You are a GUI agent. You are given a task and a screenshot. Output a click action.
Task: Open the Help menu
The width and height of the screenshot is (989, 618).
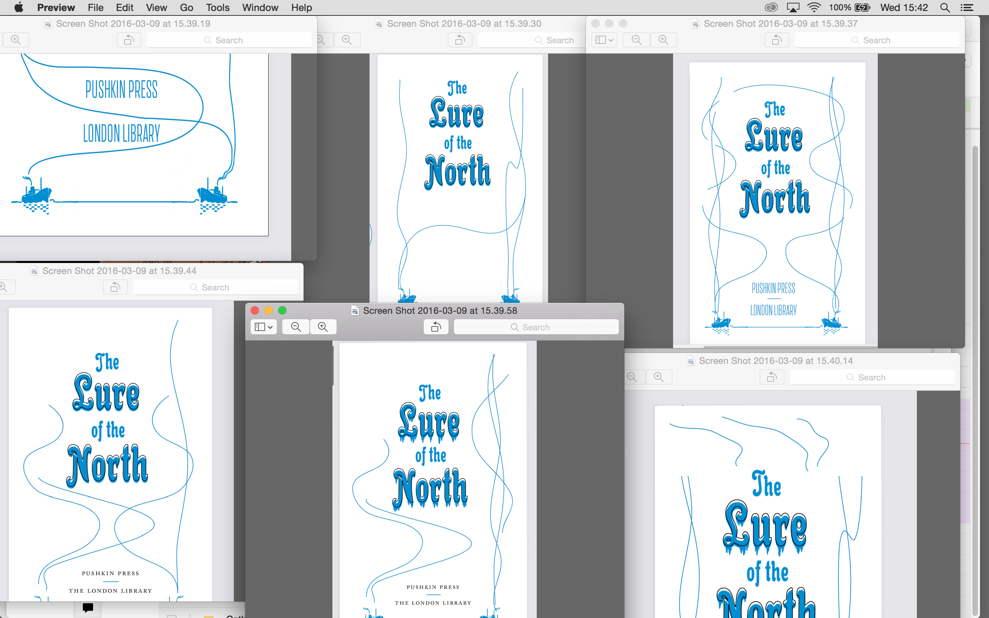(302, 7)
